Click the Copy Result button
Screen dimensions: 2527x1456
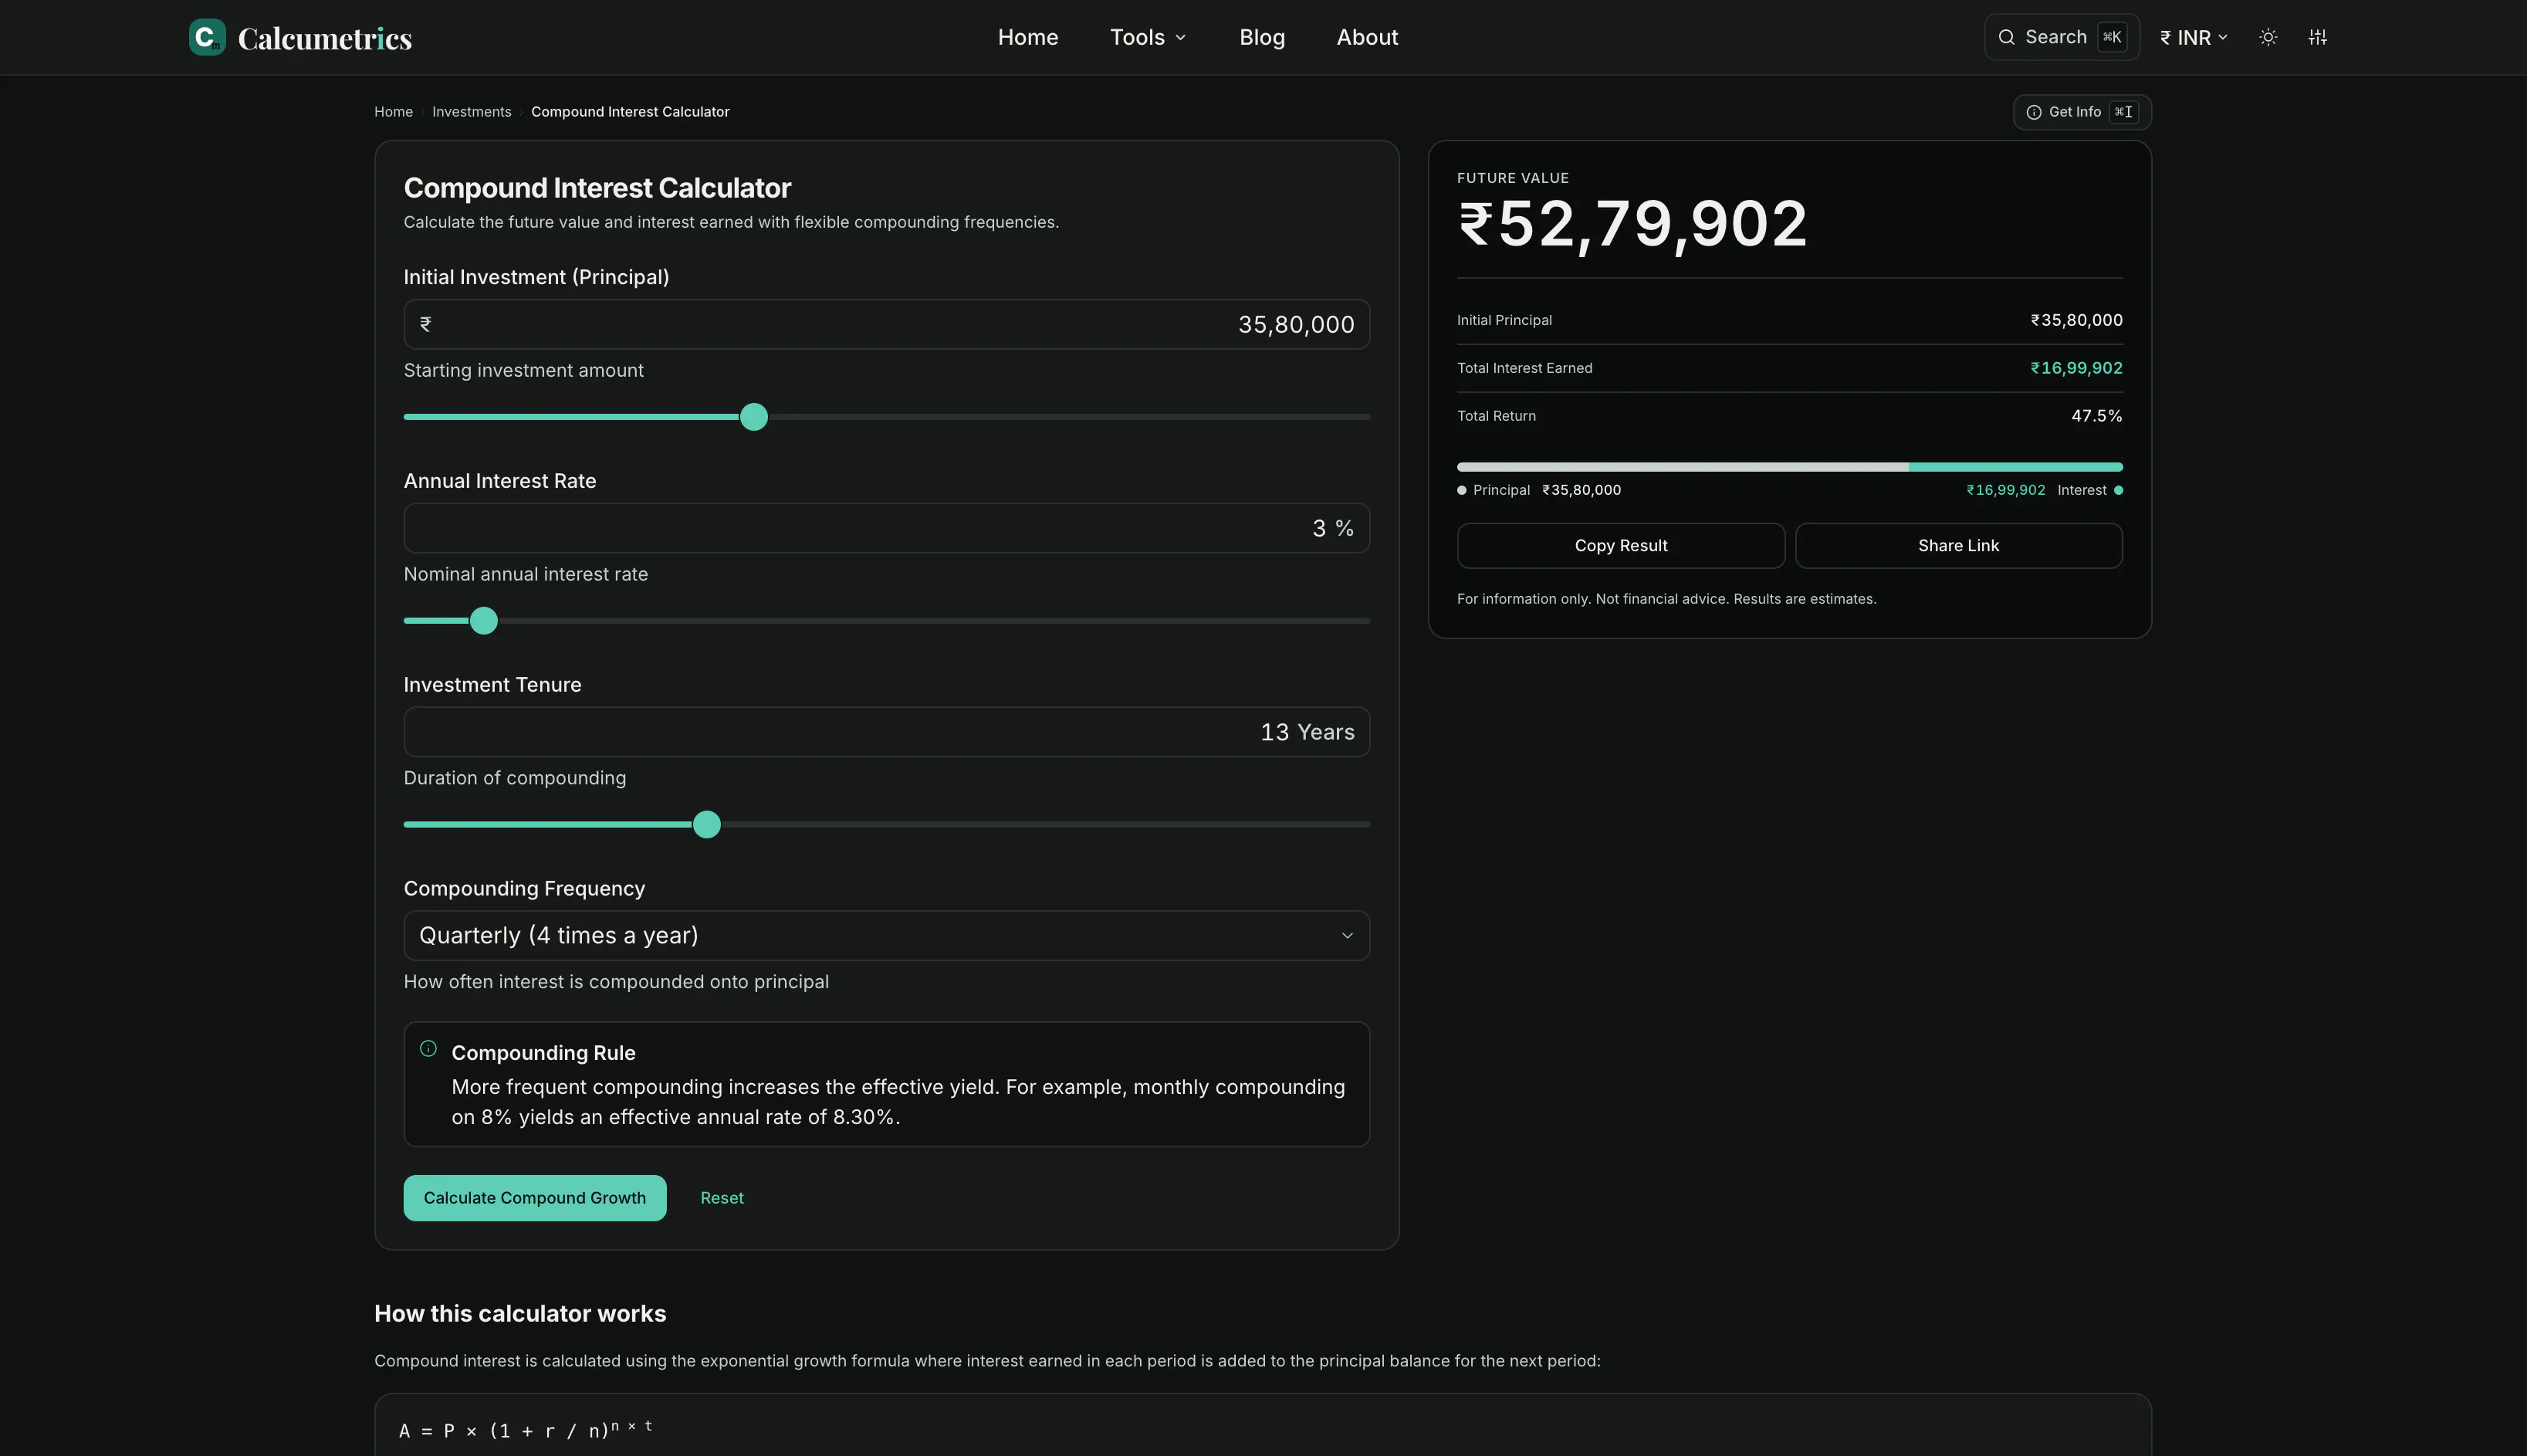click(1620, 546)
